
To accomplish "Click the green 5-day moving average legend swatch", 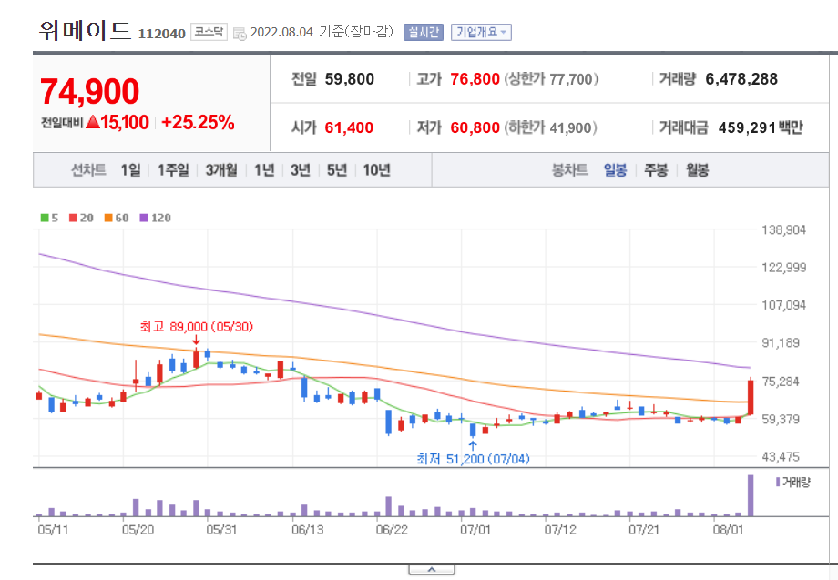I will point(45,218).
